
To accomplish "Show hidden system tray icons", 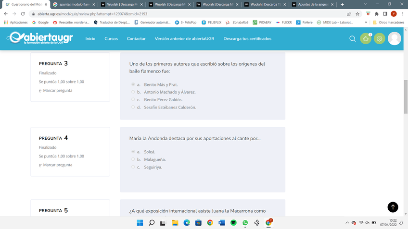I will pos(347,223).
